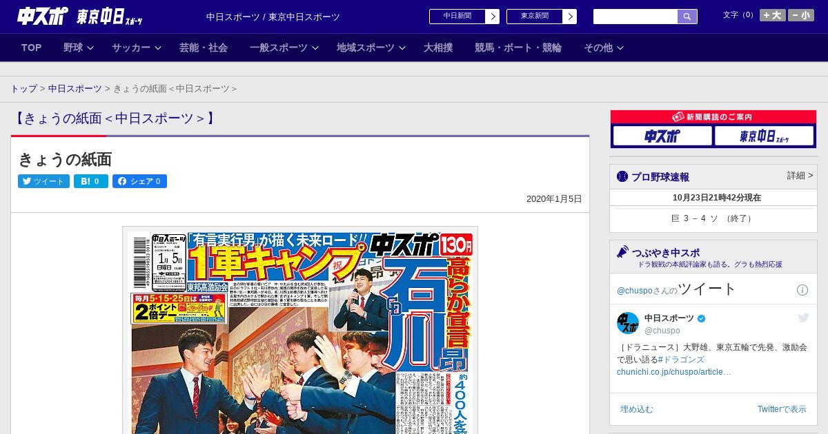The height and width of the screenshot is (434, 828).
Task: Open the 競馬・ボート・競輪 menu item
Action: [x=518, y=48]
